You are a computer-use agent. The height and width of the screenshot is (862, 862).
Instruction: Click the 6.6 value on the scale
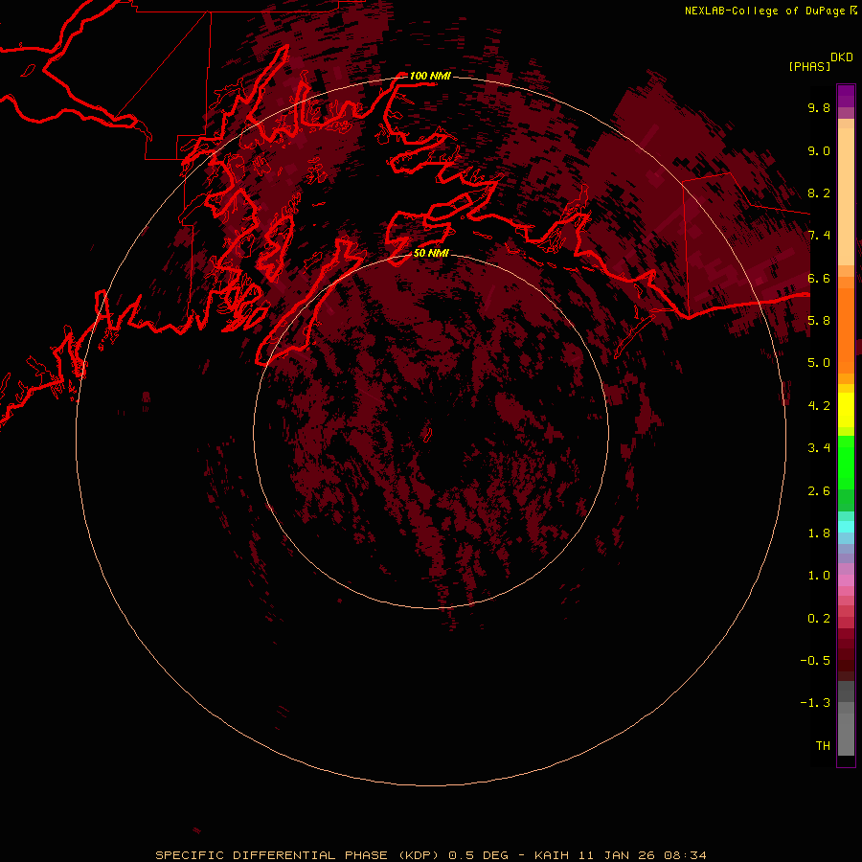pyautogui.click(x=819, y=278)
